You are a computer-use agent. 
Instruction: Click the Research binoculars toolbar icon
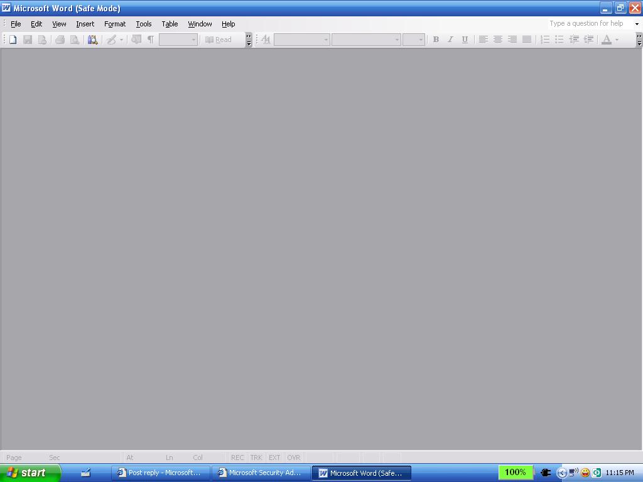pos(92,40)
